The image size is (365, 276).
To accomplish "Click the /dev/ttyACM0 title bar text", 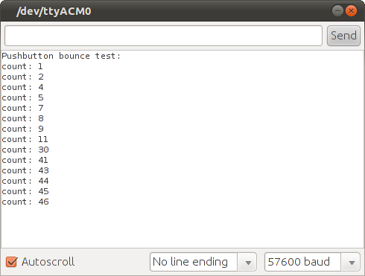I will point(54,11).
